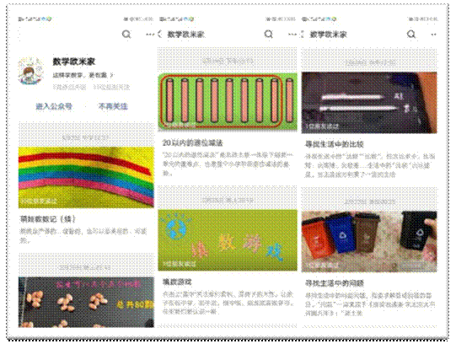Open the rainbow stripes article image
This screenshot has width=456, height=349.
point(86,178)
